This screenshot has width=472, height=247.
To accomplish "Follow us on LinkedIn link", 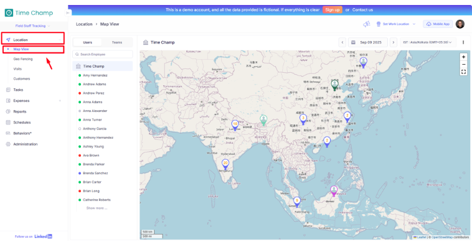I will pos(34,236).
